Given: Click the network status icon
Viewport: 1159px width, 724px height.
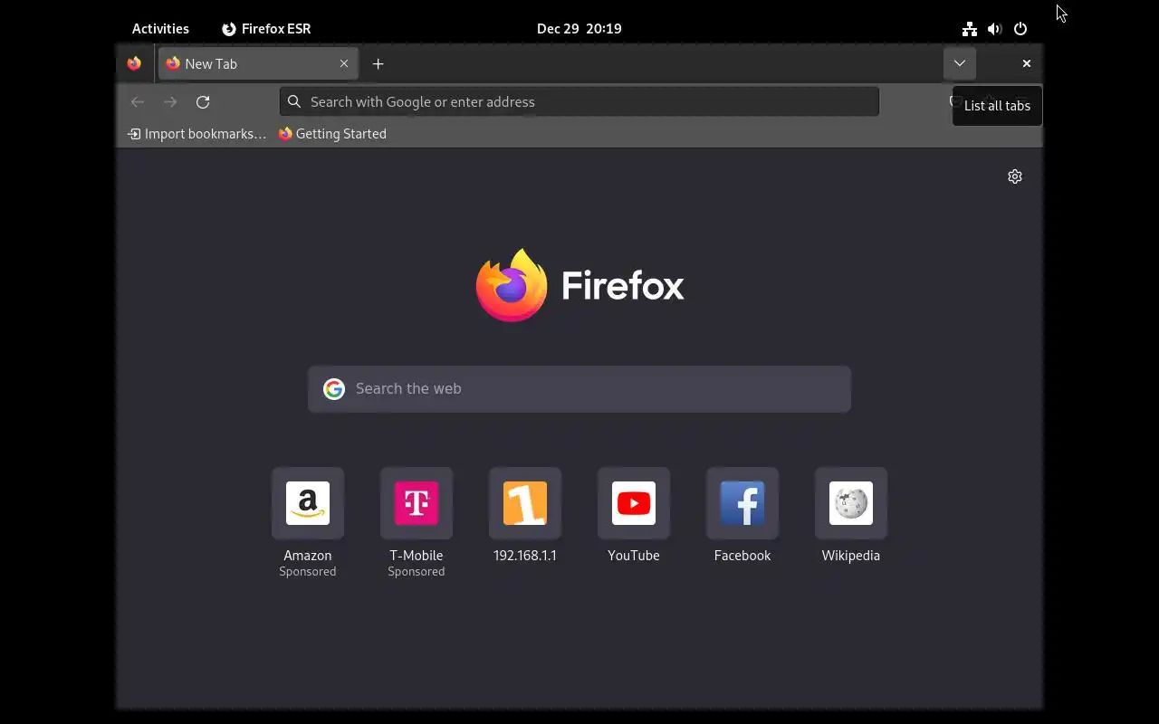Looking at the screenshot, I should tap(970, 28).
